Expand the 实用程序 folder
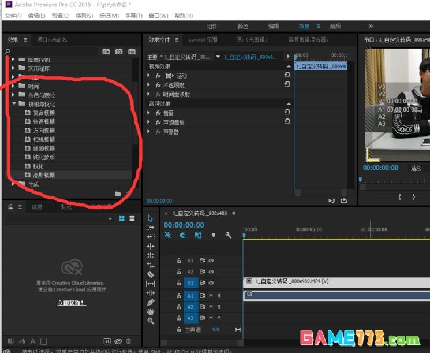The height and width of the screenshot is (353, 430). pos(13,68)
